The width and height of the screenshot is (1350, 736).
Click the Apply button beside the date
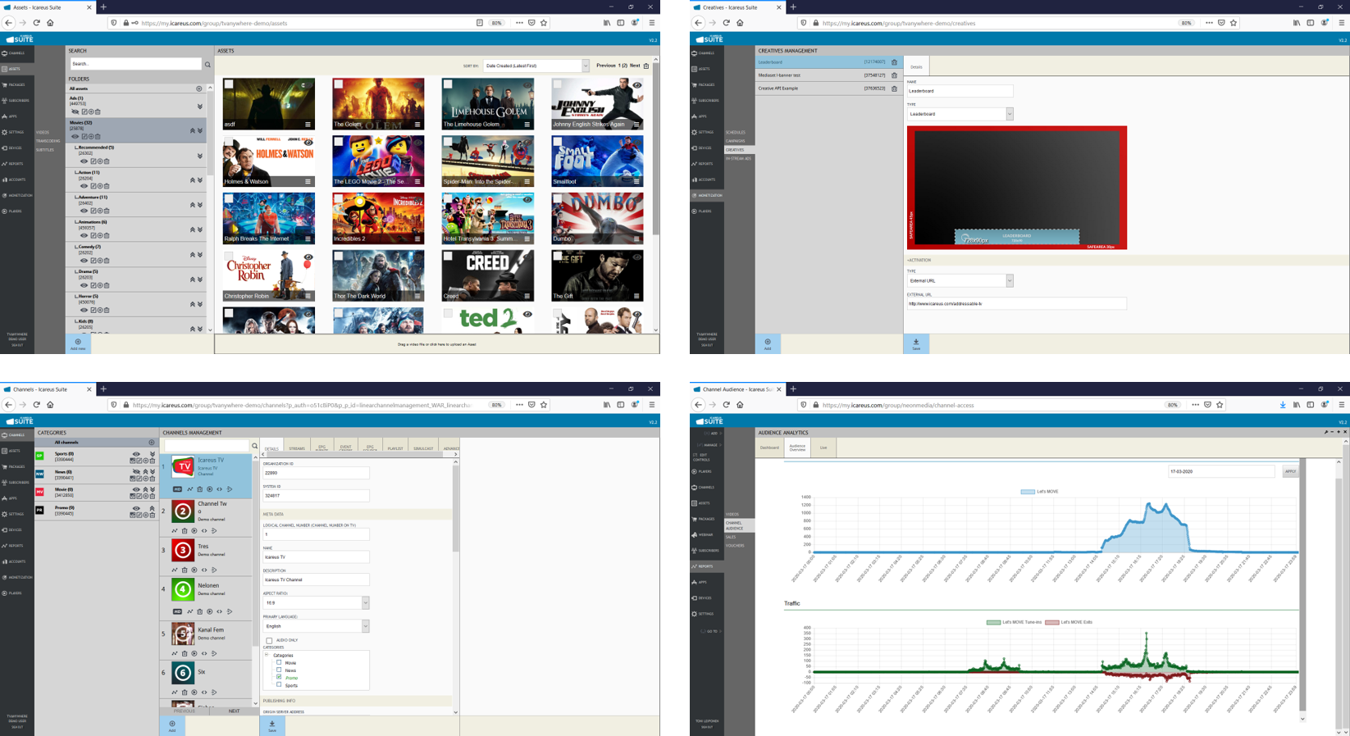coord(1290,471)
